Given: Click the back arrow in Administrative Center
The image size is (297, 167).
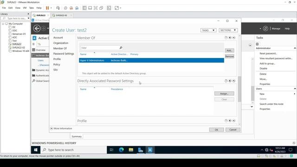Looking at the screenshot, I should 37,28.
